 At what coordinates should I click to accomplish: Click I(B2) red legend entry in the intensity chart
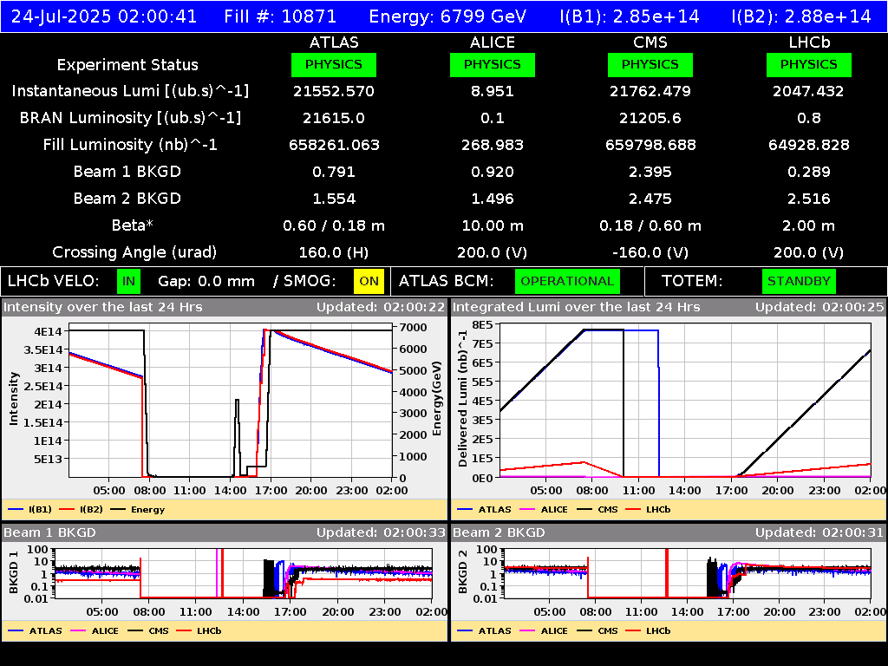(81, 509)
